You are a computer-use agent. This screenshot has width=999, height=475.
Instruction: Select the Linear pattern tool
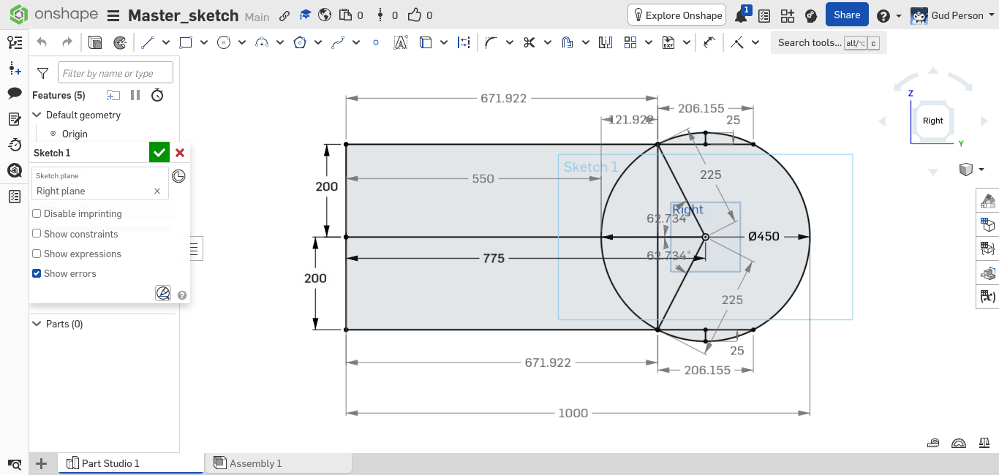(630, 42)
